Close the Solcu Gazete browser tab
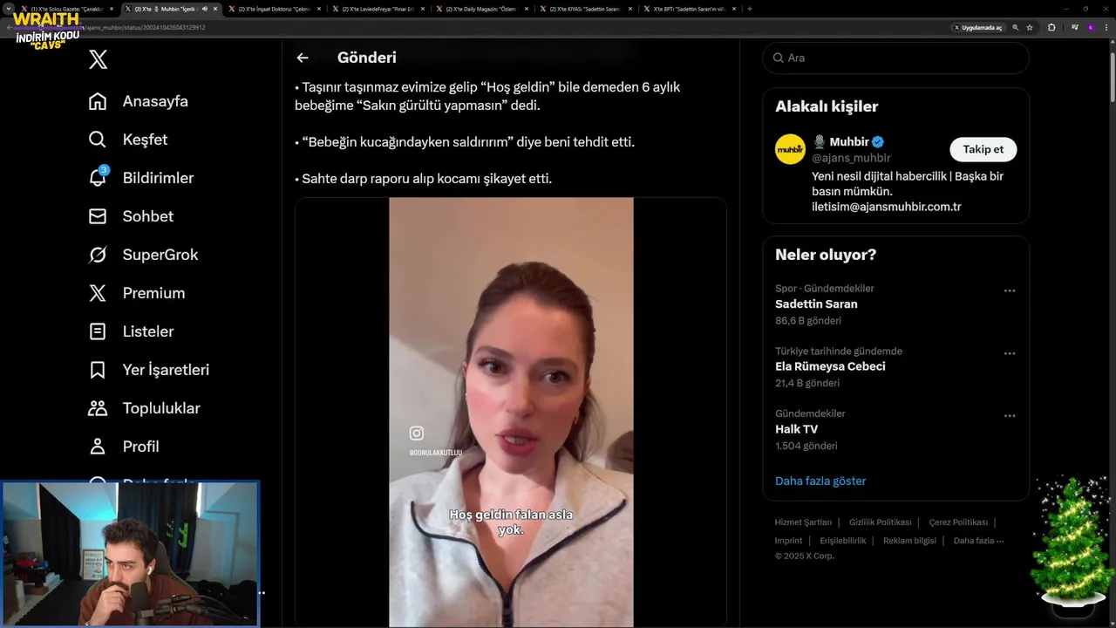The image size is (1116, 628). click(112, 9)
